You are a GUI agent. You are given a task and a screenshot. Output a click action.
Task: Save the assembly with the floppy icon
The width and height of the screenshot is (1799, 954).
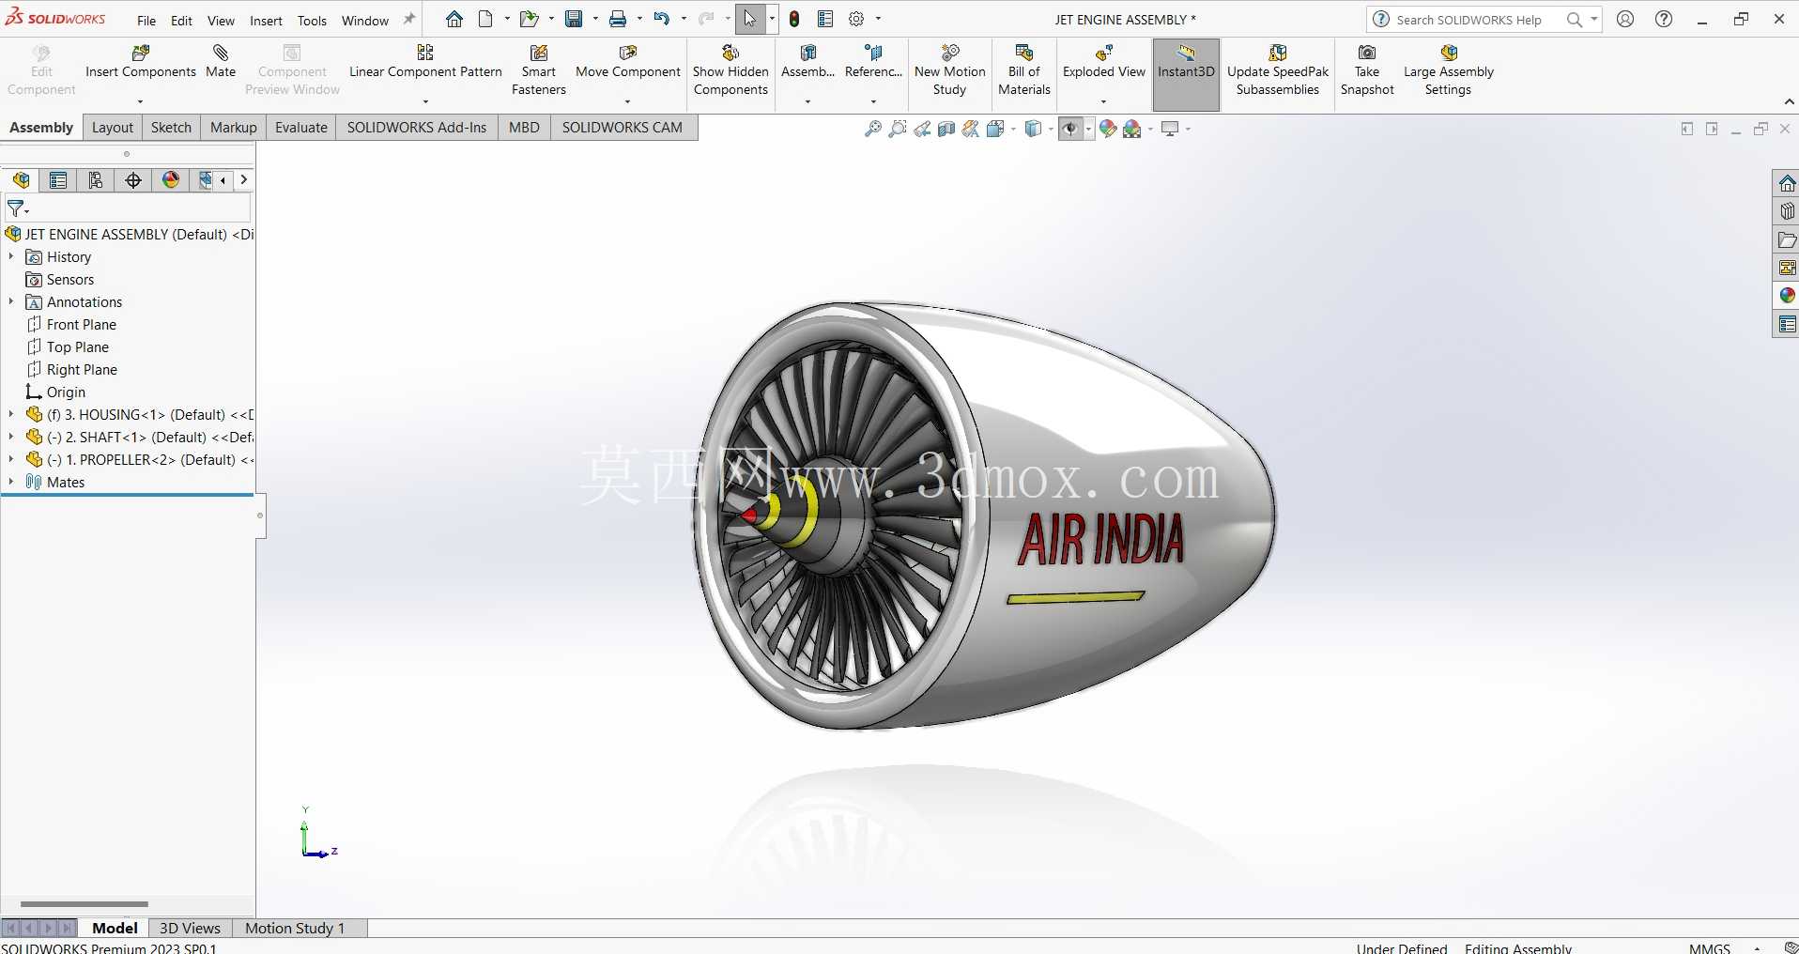574,19
